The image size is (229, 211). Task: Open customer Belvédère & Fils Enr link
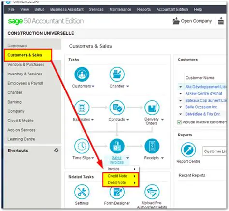tap(203, 114)
